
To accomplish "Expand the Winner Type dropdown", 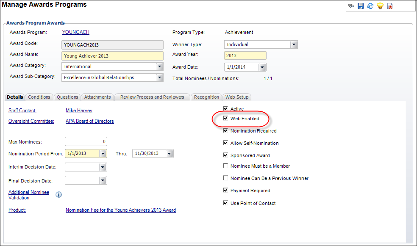I will (x=294, y=44).
